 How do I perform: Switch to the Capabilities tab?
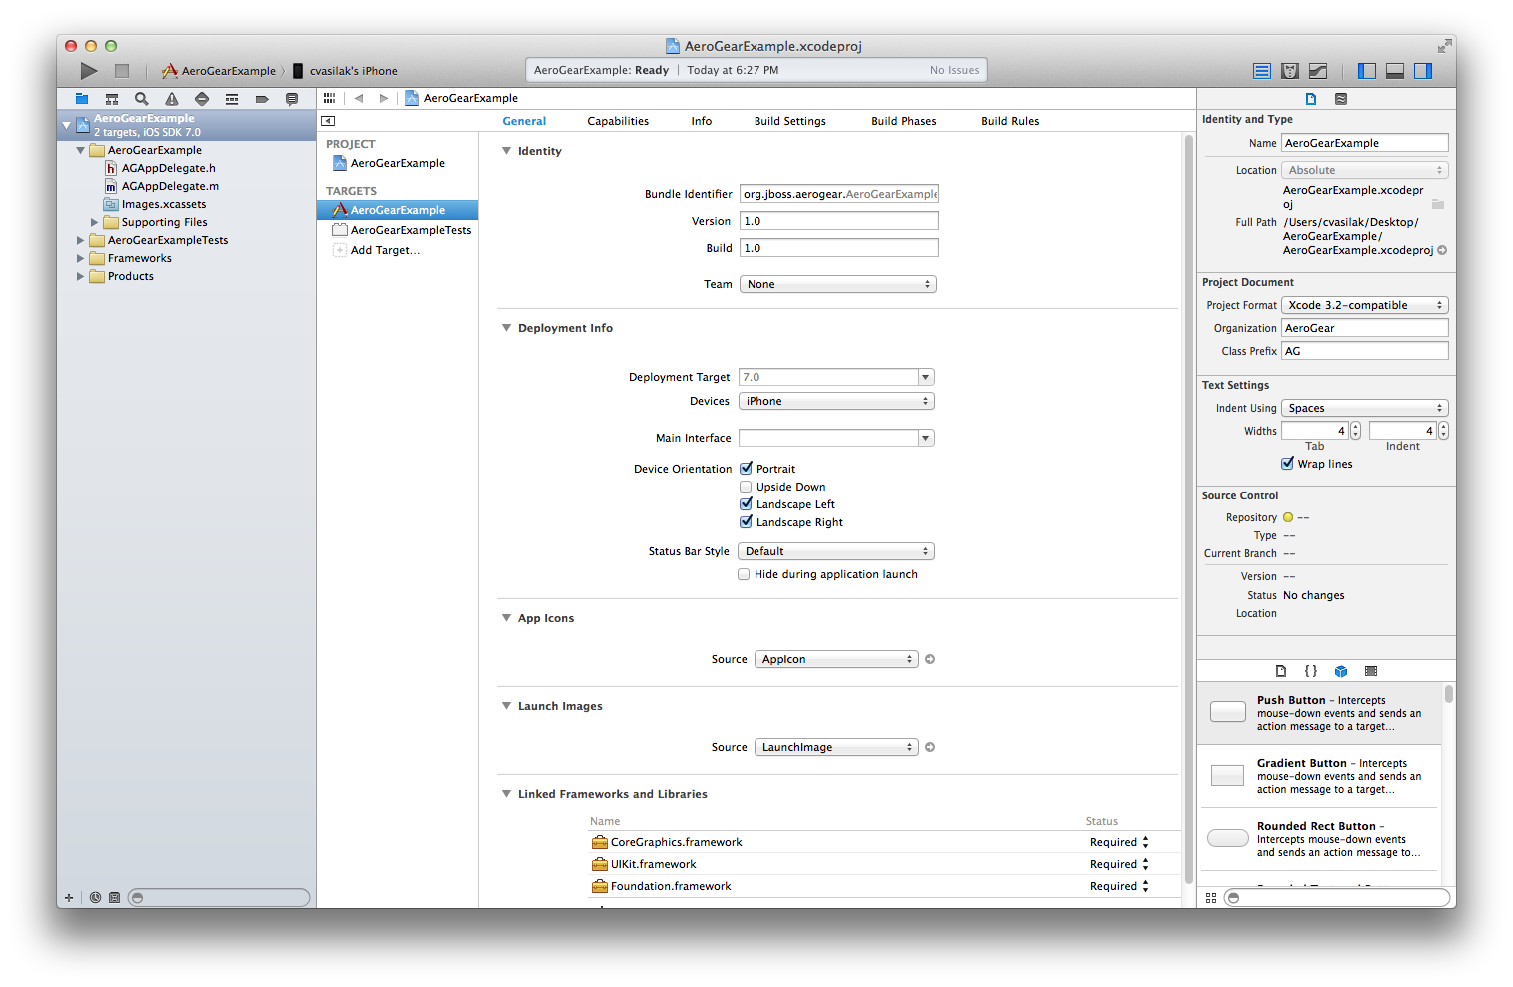(618, 121)
